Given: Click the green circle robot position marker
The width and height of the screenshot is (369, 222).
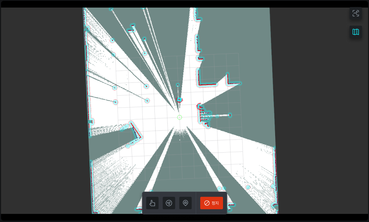Looking at the screenshot, I should click(180, 117).
